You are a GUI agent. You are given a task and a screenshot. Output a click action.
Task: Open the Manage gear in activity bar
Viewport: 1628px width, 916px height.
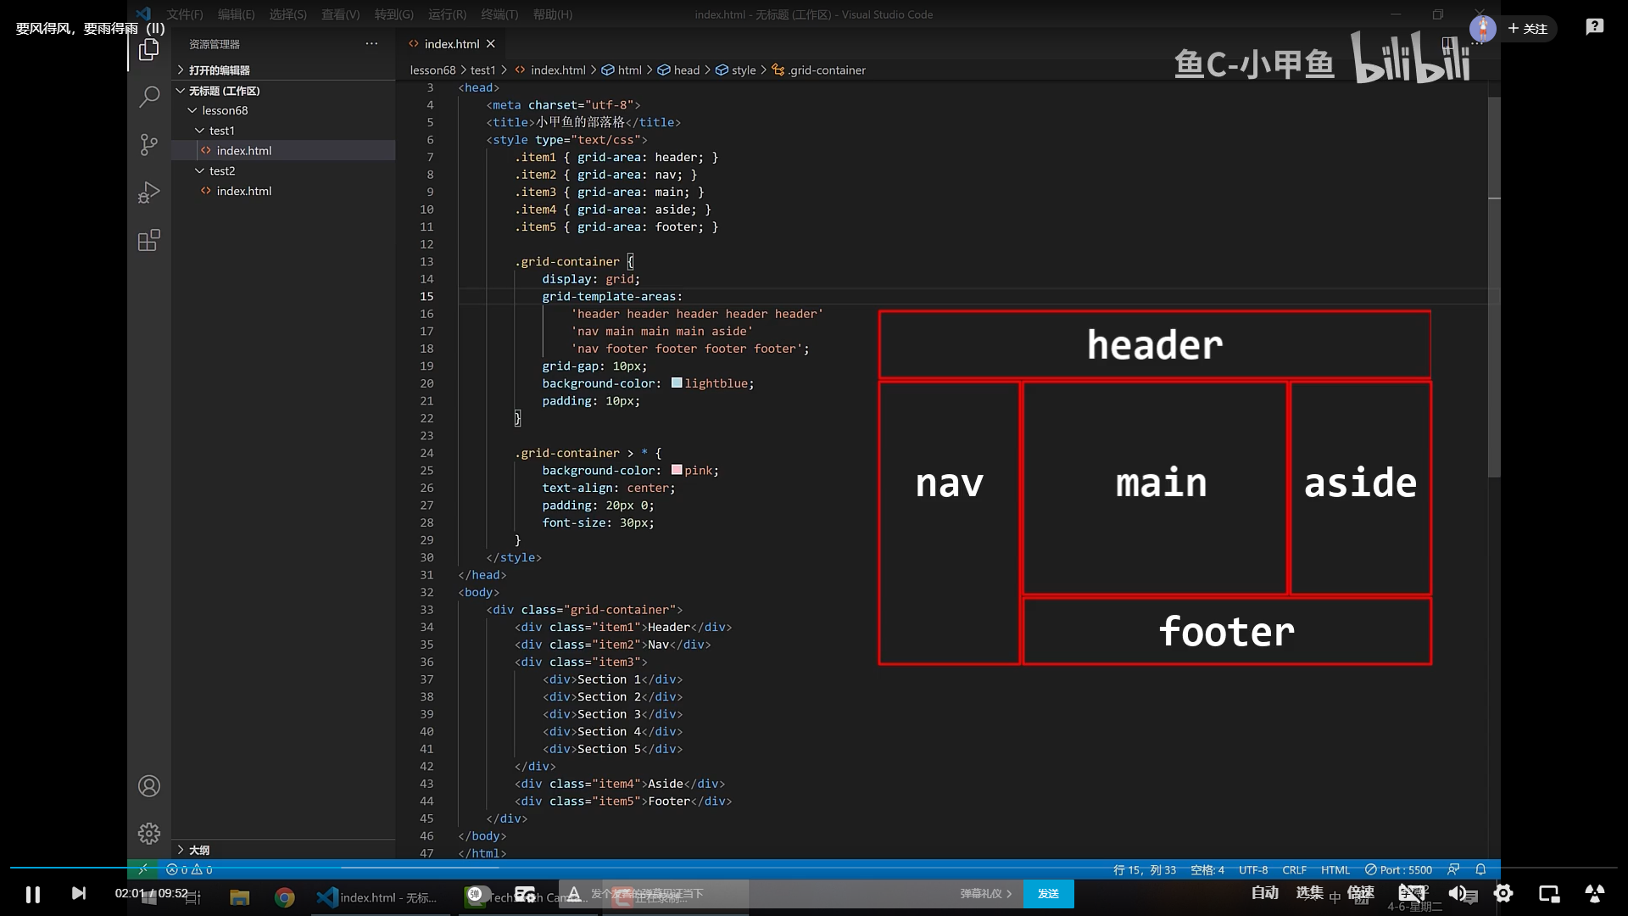[149, 834]
